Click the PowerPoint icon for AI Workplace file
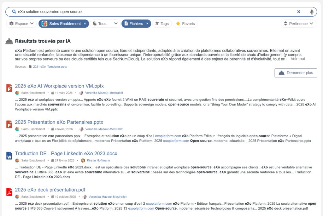Viewport: 323px width, 216px height. [x=9, y=88]
